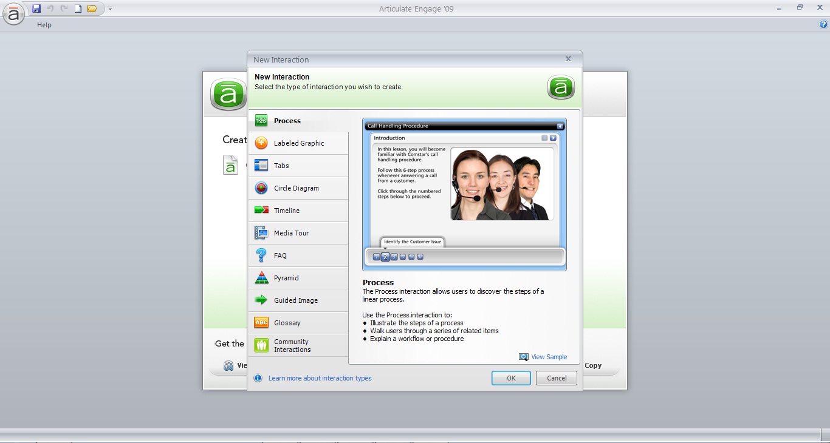
Task: Open the round Articulate application menu
Action: [13, 15]
